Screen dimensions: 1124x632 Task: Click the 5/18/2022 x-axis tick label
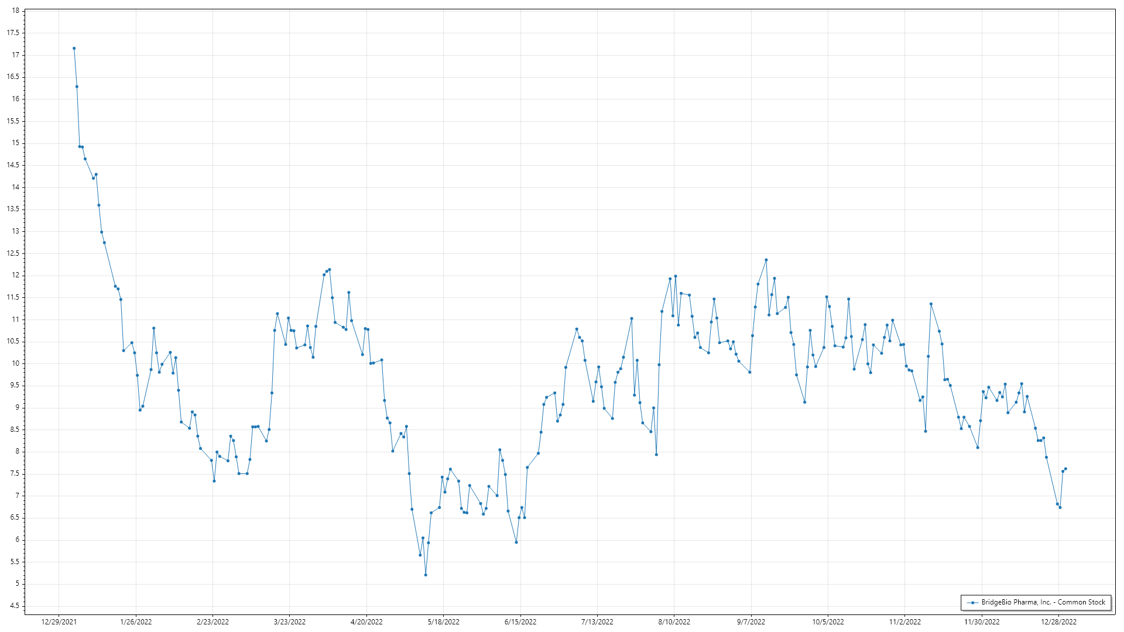pyautogui.click(x=443, y=622)
